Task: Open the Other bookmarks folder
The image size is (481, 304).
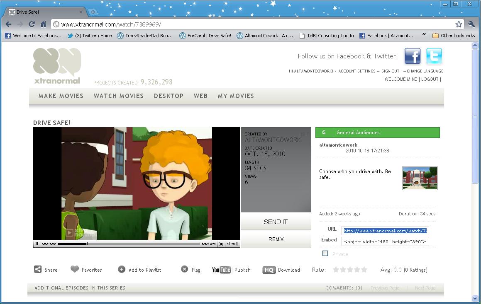Action: coord(454,36)
